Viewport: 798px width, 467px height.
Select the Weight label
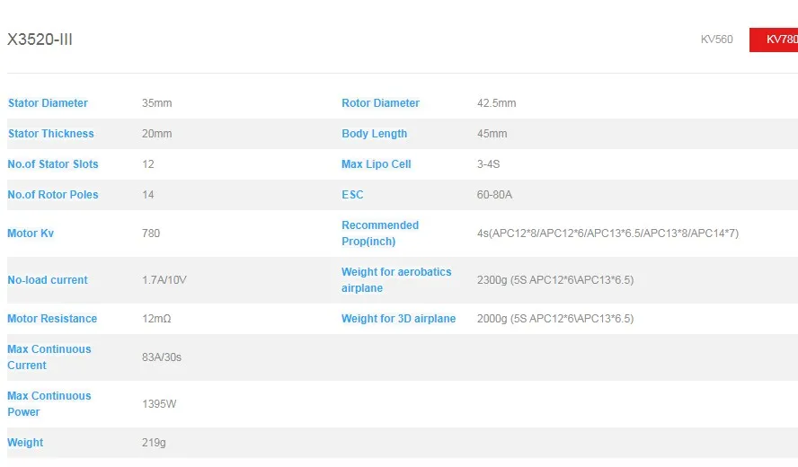click(x=25, y=443)
